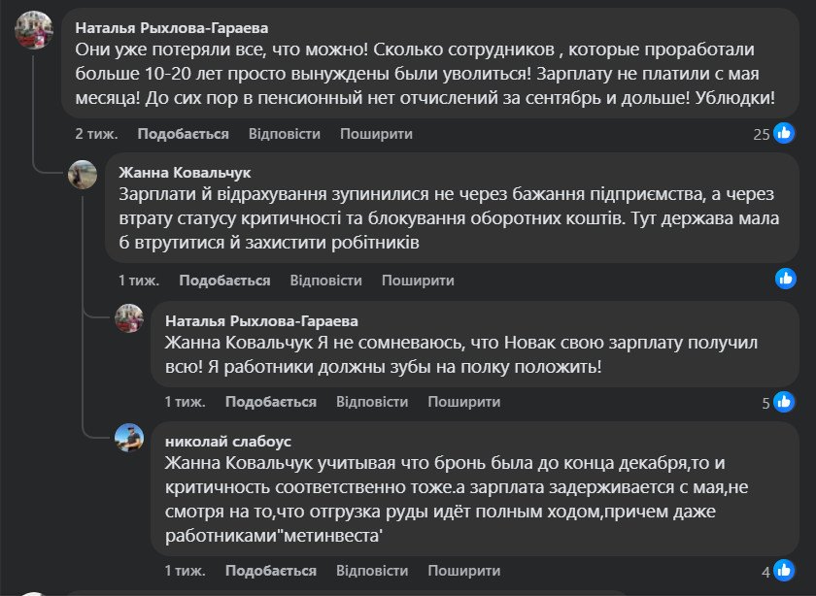Open avatar of Наталья Рыхлова-Гараева's reply

[x=129, y=318]
